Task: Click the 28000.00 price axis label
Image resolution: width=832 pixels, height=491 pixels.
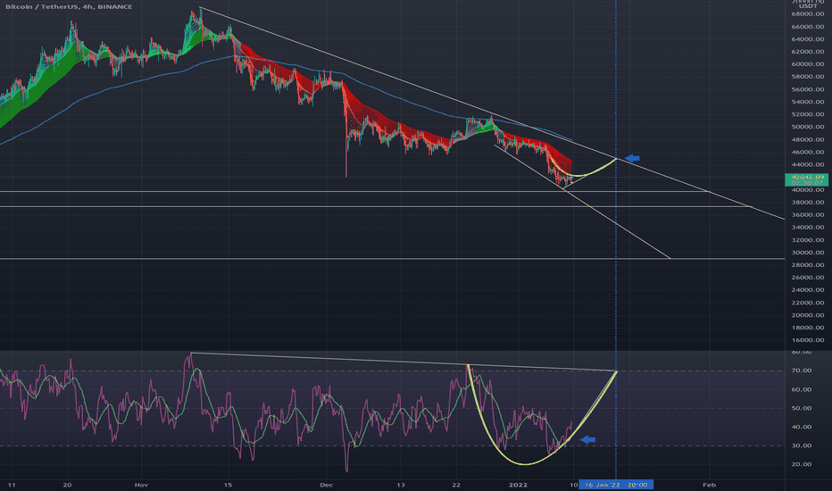Action: tap(808, 265)
